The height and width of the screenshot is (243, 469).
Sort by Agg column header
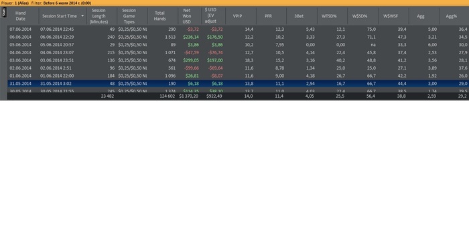pos(421,16)
